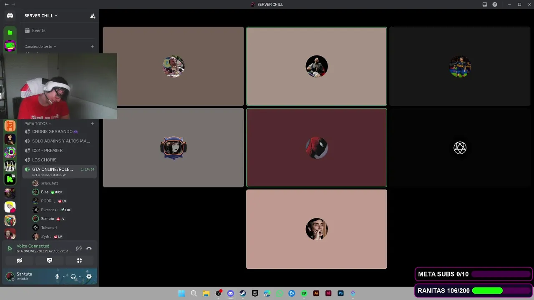Focus the top-left participant video tile
The height and width of the screenshot is (300, 534).
point(173,66)
